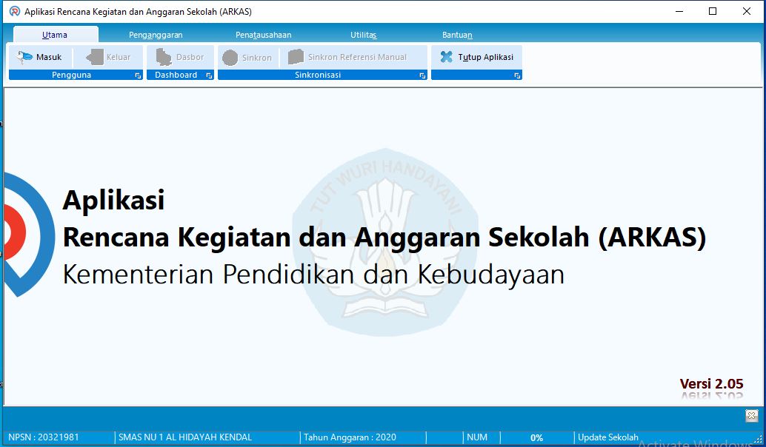Click the Keluar logout icon

(95, 57)
